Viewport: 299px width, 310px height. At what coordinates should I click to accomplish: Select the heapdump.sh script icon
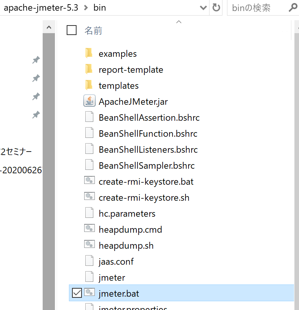pyautogui.click(x=90, y=244)
